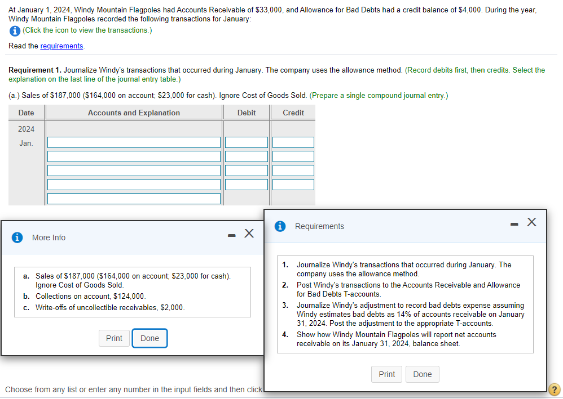Click the 'More Info' dialog title
The width and height of the screenshot is (563, 399).
click(49, 237)
